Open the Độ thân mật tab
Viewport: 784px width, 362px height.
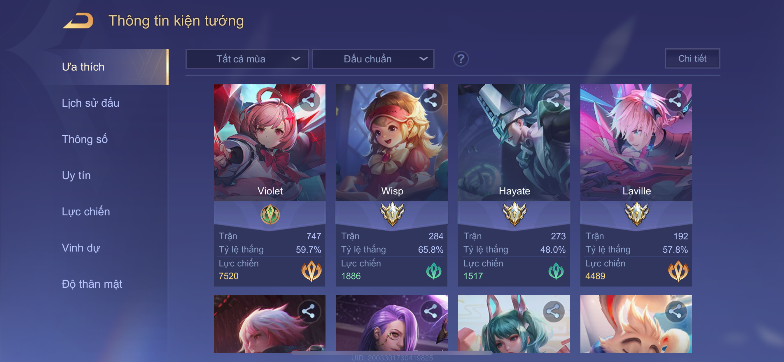(92, 284)
